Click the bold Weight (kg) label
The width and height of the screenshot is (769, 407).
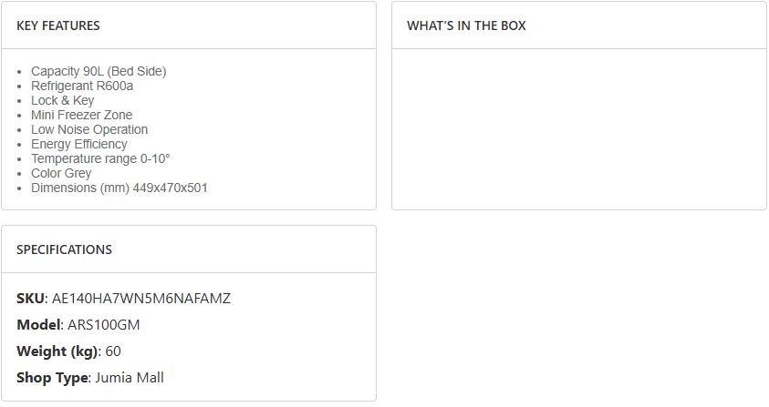click(x=57, y=351)
